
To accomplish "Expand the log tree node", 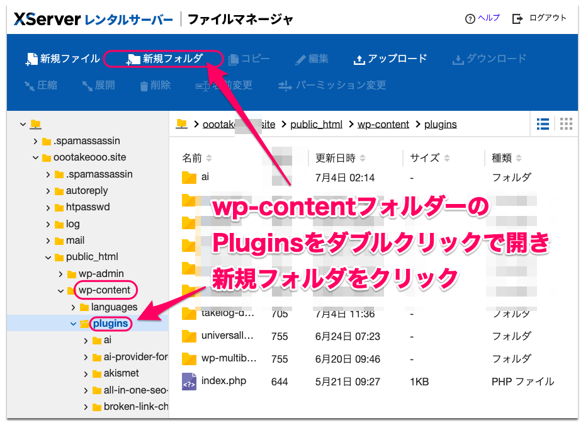I will tap(48, 224).
